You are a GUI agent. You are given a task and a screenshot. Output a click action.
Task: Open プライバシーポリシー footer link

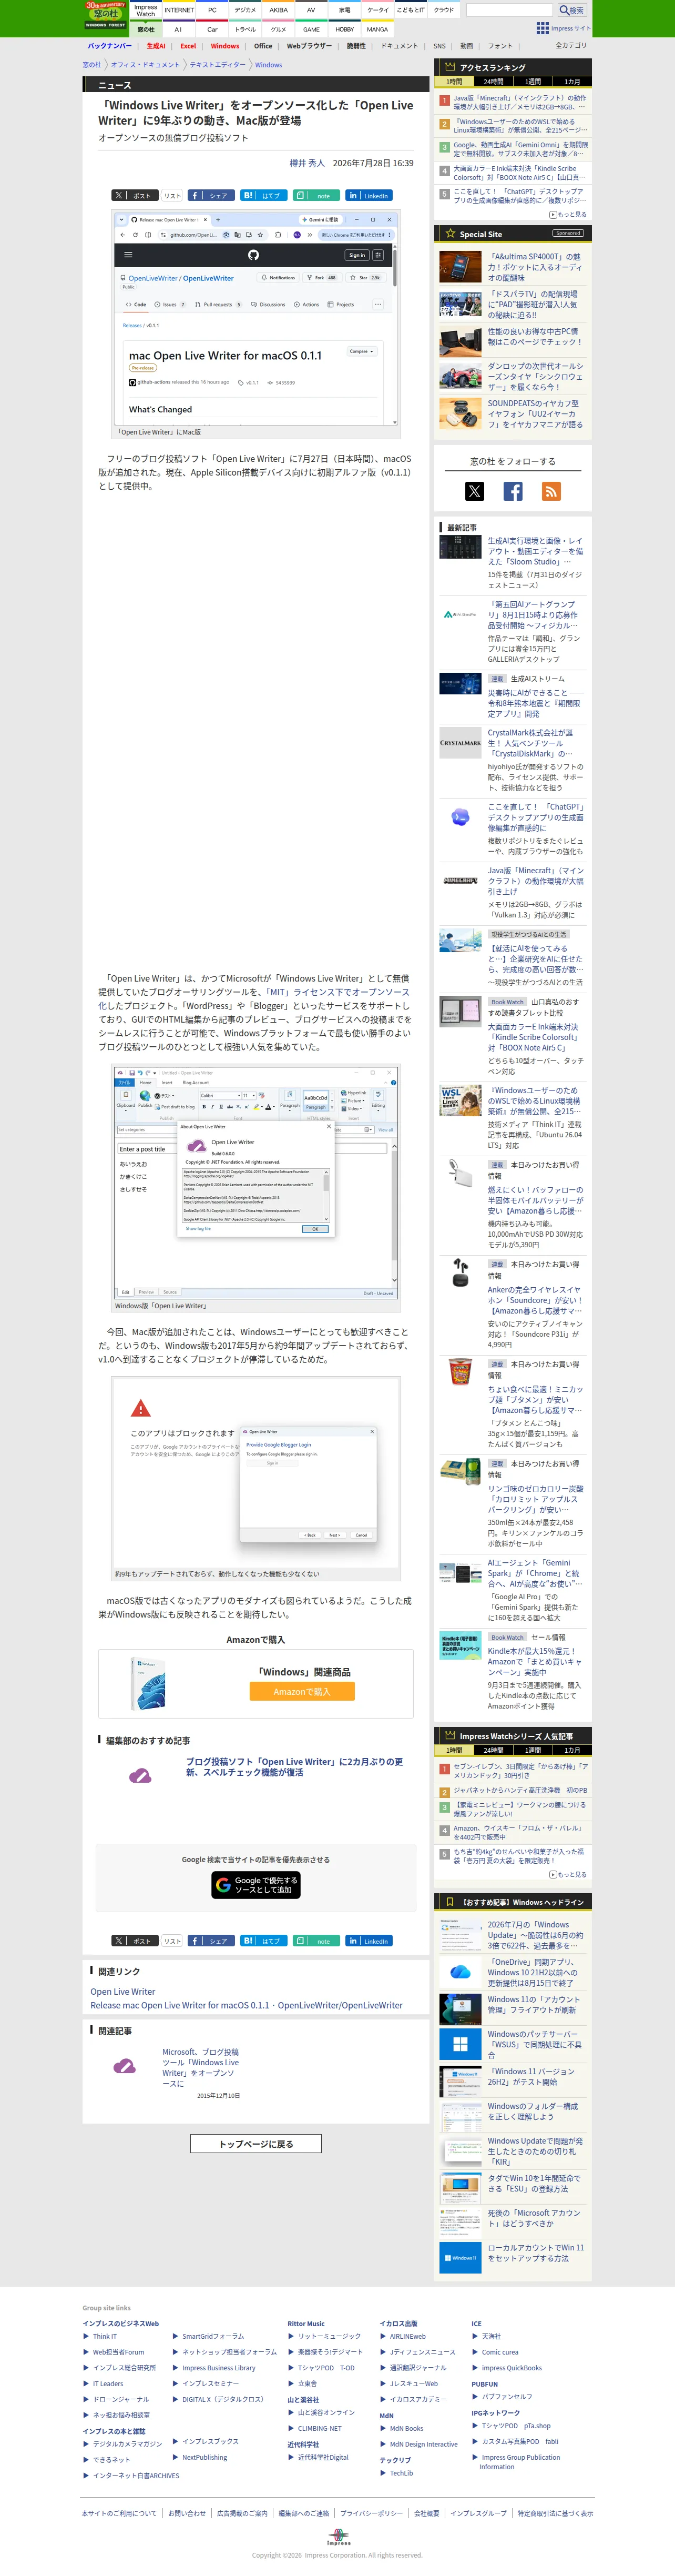[372, 2513]
